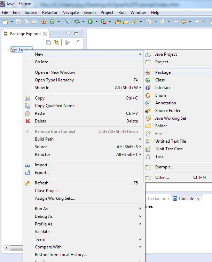Image resolution: width=212 pixels, height=262 pixels.
Task: Select Interface in the New submenu
Action: [178, 88]
